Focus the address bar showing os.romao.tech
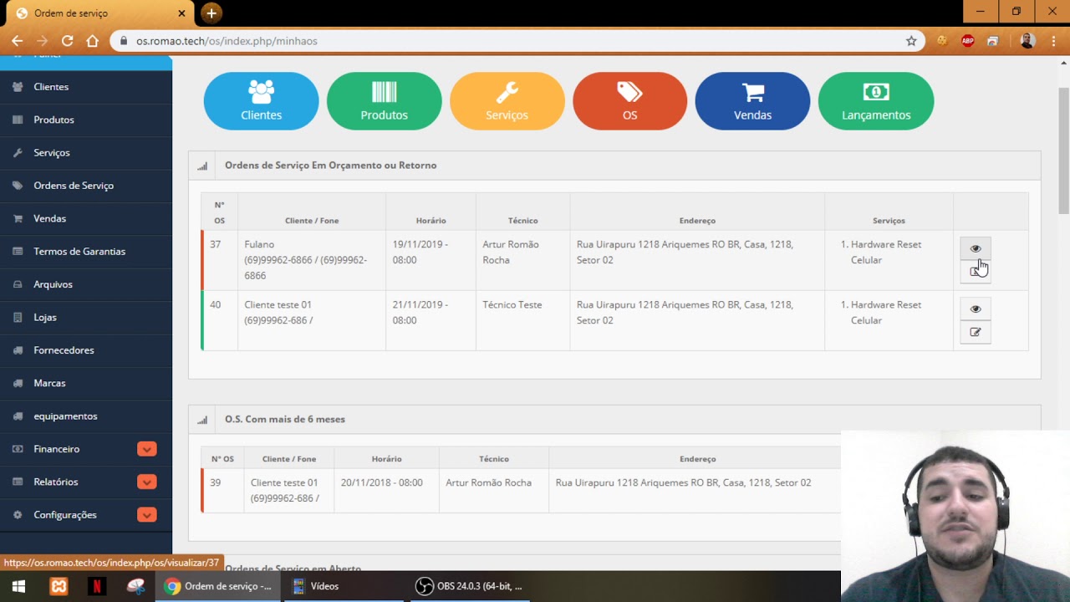The height and width of the screenshot is (602, 1070). tap(518, 41)
